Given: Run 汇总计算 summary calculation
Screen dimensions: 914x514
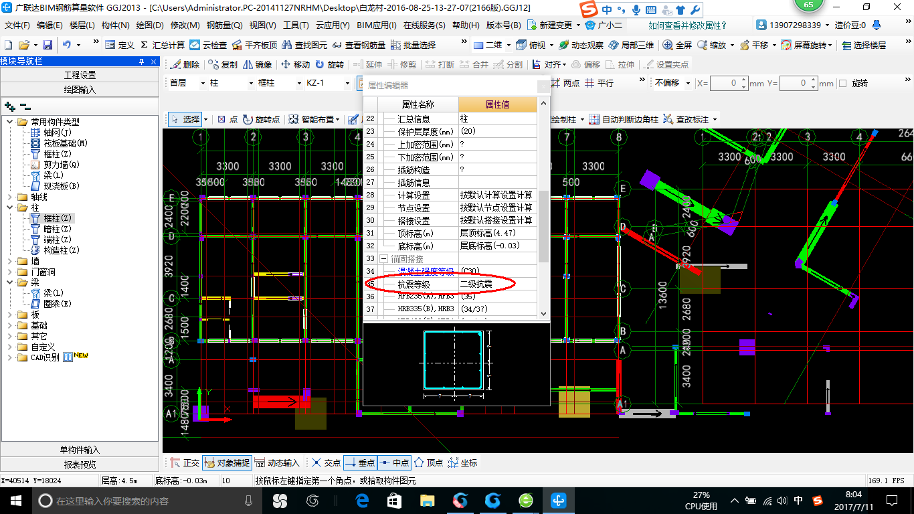Looking at the screenshot, I should [163, 45].
